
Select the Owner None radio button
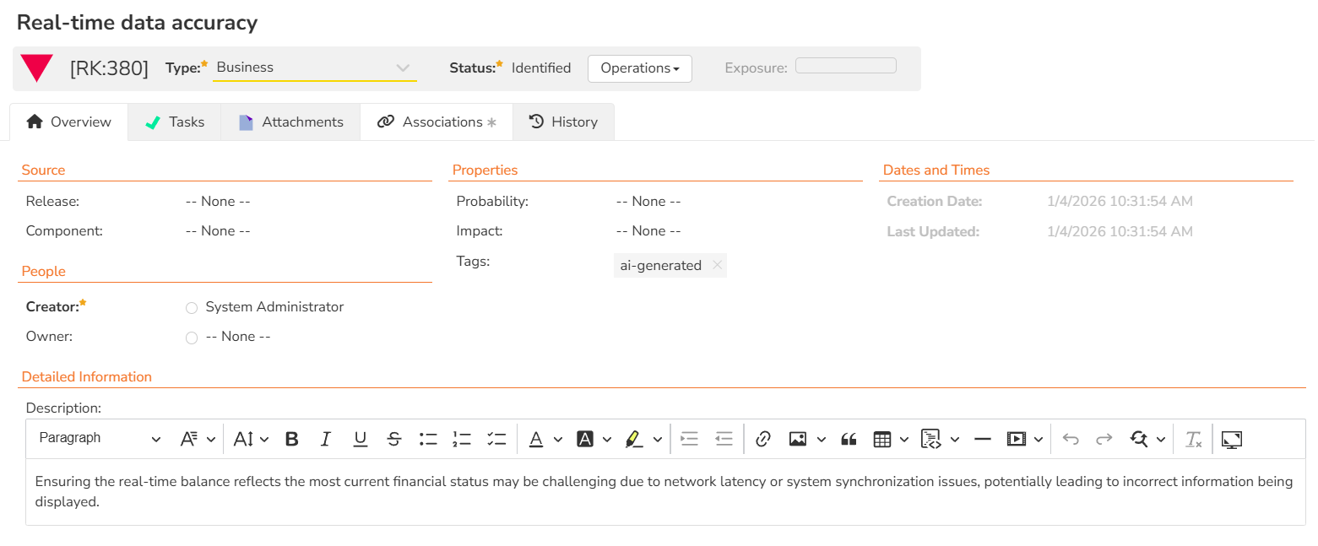click(x=192, y=338)
